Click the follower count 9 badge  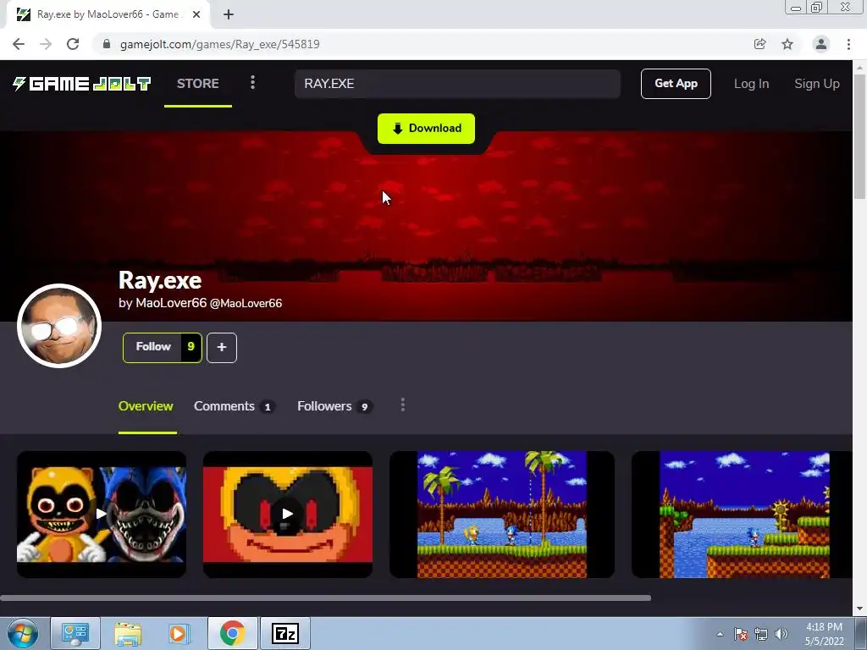pos(191,347)
